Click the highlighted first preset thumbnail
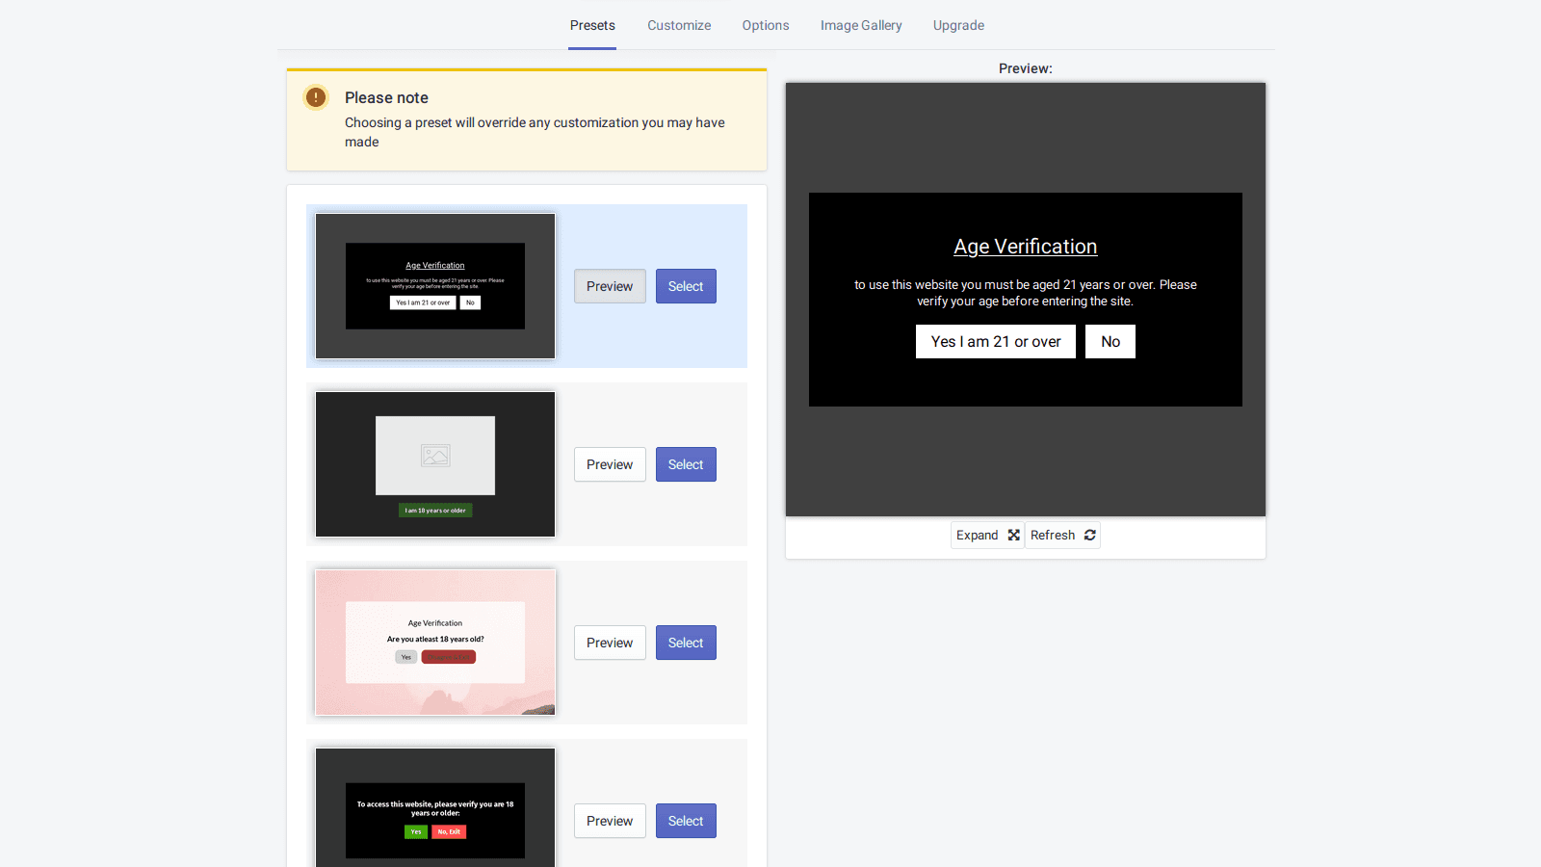Viewport: 1541px width, 867px height. [x=434, y=286]
